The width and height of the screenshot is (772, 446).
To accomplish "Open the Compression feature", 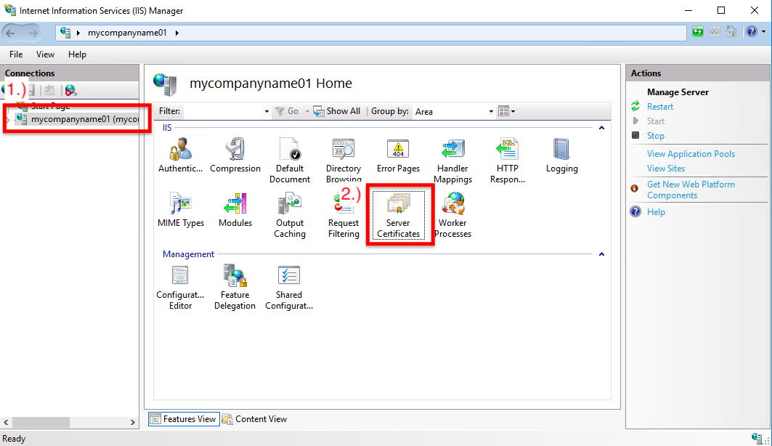I will [235, 155].
